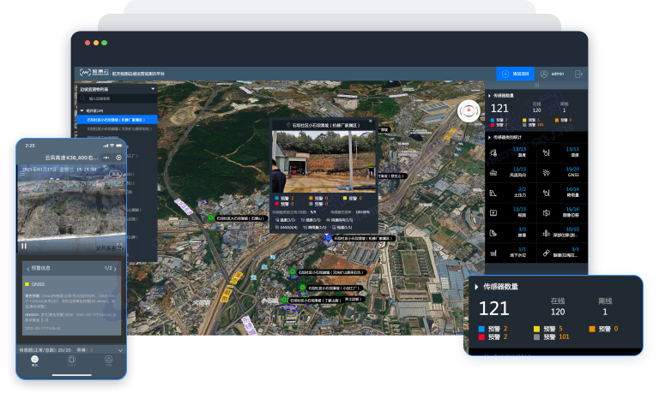
Task: Enter fullscreen on the phone video
Action: coord(119,247)
